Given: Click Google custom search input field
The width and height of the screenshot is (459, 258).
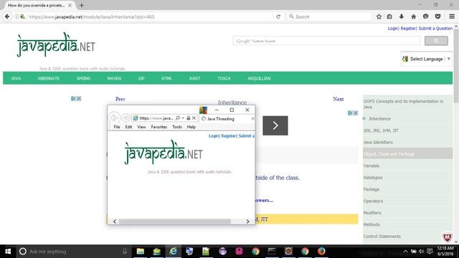Looking at the screenshot, I should 326,41.
